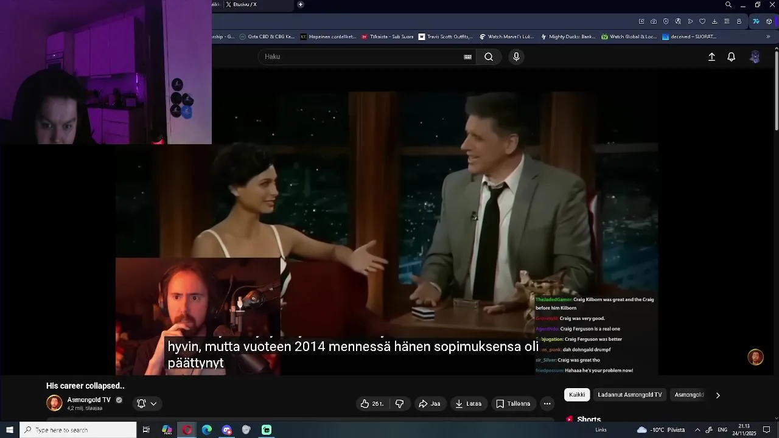Like the video with thumbs-up button
Screen dimensions: 779x438
pos(372,403)
